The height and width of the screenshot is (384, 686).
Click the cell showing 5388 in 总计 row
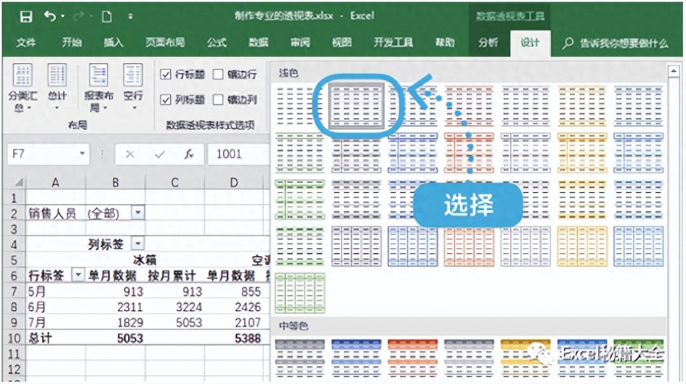coord(234,338)
